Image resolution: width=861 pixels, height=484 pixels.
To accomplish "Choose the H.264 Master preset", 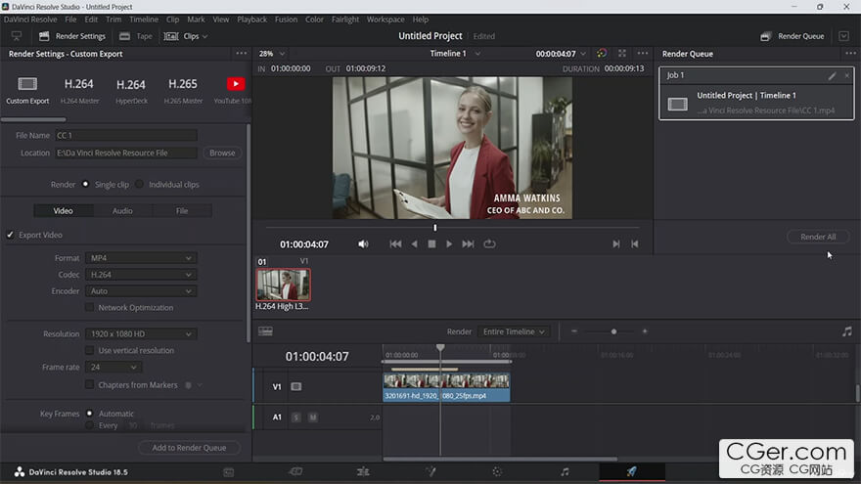I will [79, 90].
